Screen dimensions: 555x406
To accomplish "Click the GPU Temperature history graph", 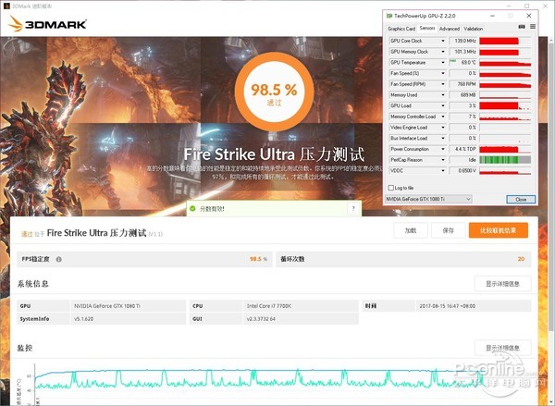I will pyautogui.click(x=505, y=63).
